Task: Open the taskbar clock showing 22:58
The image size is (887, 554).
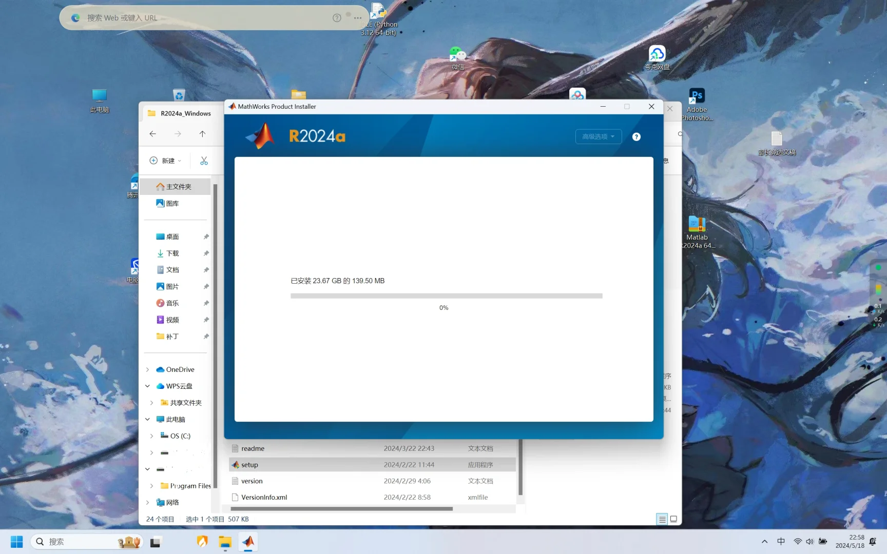Action: point(850,542)
